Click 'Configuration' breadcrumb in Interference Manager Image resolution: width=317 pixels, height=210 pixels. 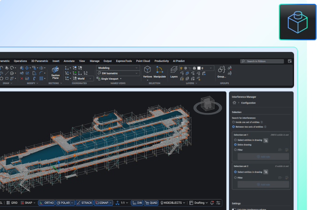[248, 103]
